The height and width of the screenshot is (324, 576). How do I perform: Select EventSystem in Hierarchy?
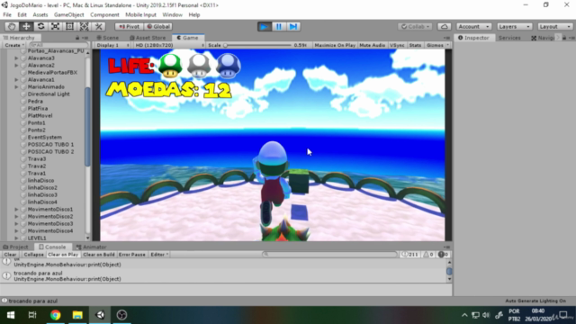44,138
